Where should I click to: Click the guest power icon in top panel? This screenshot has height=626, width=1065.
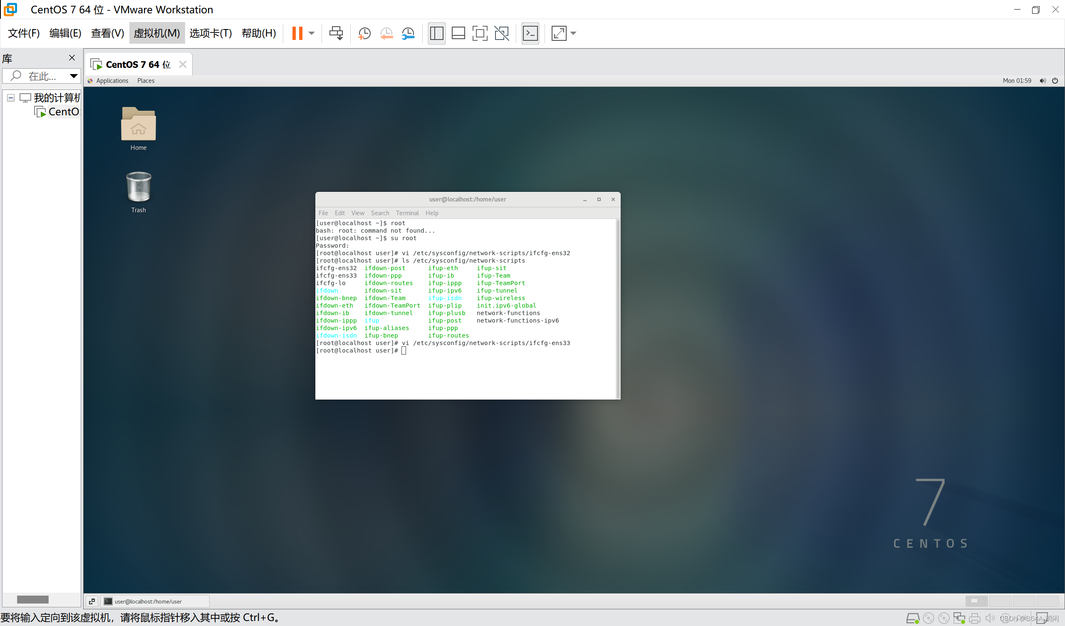1055,80
